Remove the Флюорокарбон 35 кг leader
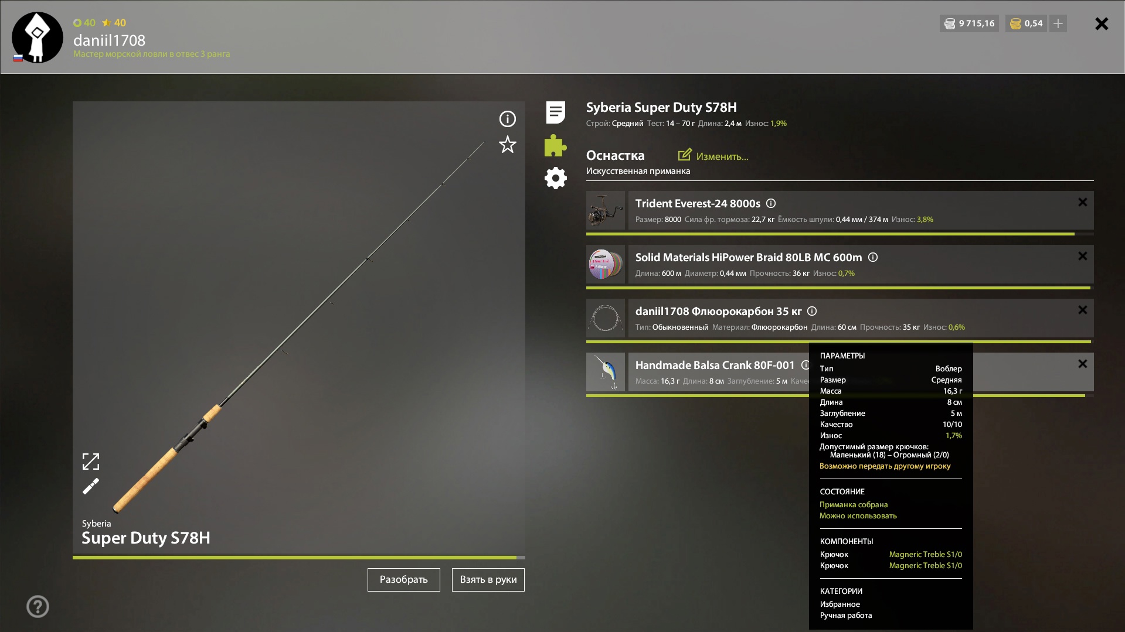Image resolution: width=1125 pixels, height=632 pixels. click(x=1082, y=310)
